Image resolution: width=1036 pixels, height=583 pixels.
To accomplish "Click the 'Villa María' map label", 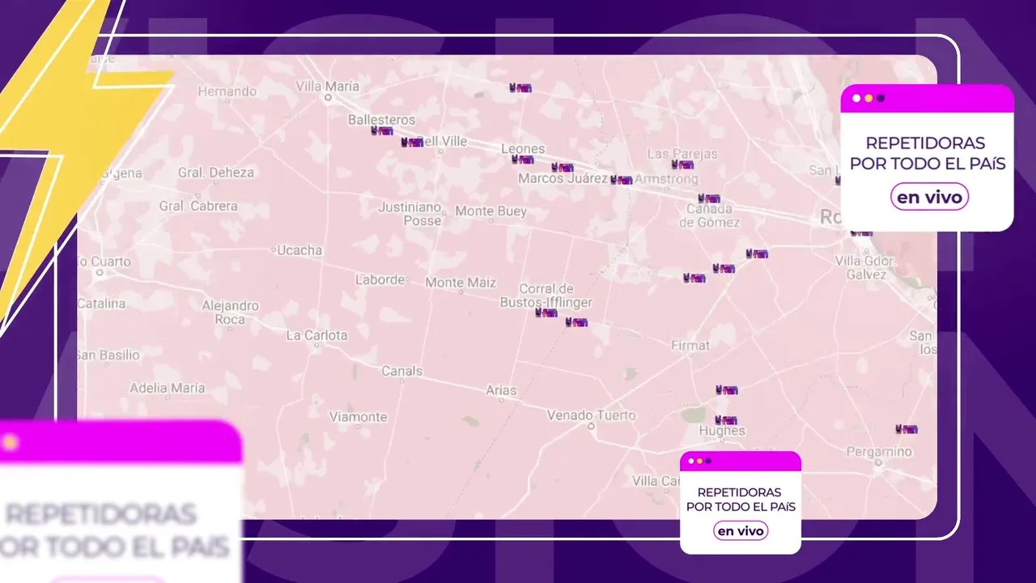I will click(327, 86).
